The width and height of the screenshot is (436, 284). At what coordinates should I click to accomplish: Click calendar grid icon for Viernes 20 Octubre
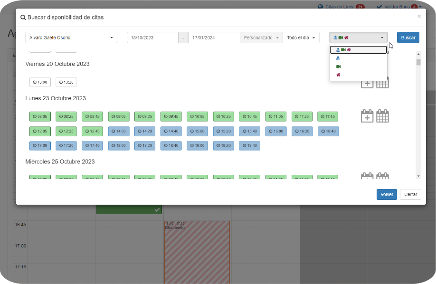[382, 83]
